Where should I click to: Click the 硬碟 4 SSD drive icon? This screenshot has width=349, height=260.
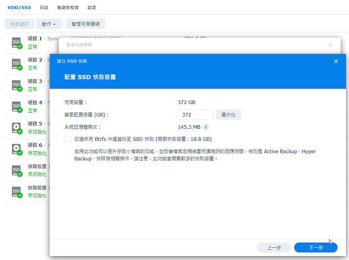click(x=17, y=107)
